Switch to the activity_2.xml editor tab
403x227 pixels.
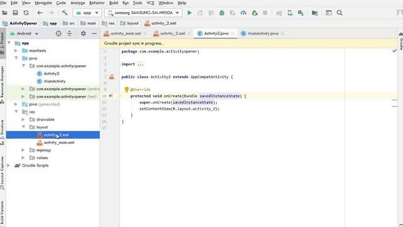click(x=172, y=33)
